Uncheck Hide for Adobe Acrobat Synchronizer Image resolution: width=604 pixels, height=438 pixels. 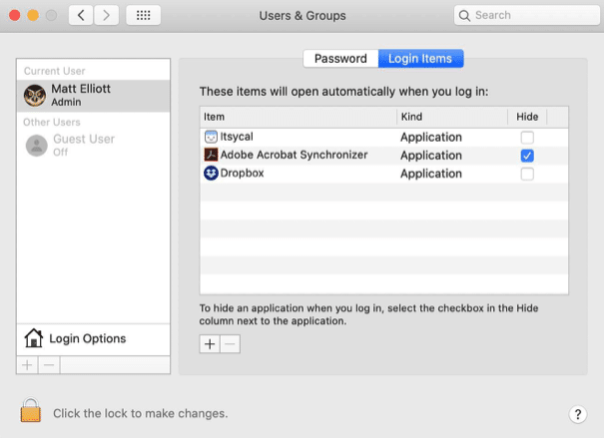(527, 156)
